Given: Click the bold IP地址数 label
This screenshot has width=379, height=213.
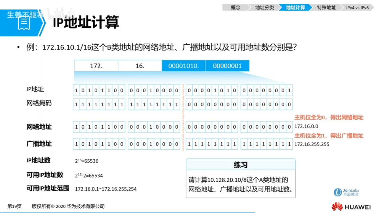Looking at the screenshot, I should [38, 160].
